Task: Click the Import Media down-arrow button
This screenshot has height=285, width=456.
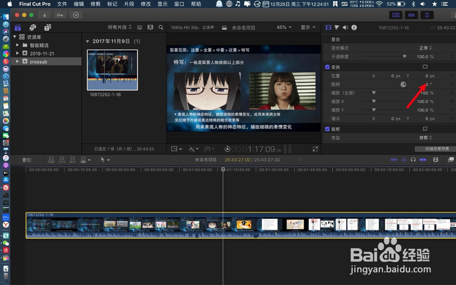Action: click(x=45, y=15)
